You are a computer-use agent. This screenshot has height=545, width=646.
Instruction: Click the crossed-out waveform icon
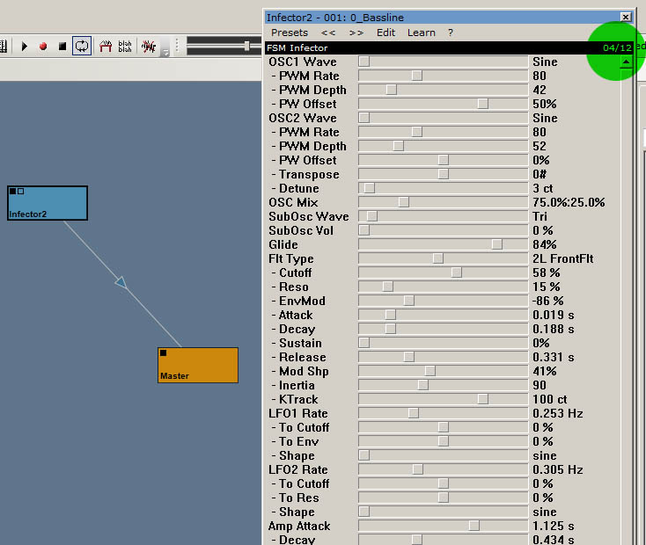click(x=148, y=46)
